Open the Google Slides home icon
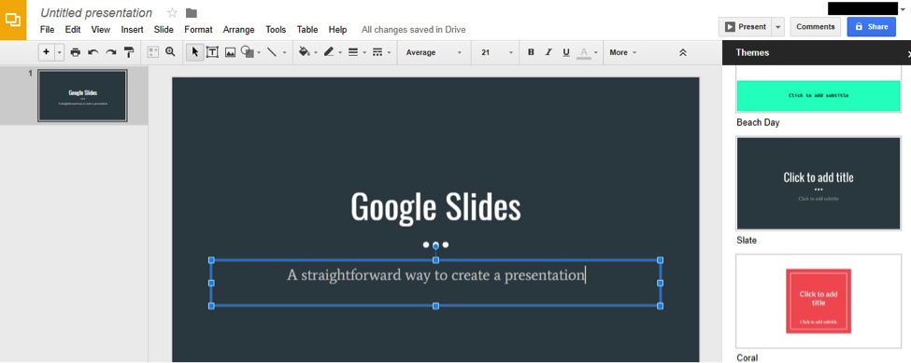 point(13,20)
